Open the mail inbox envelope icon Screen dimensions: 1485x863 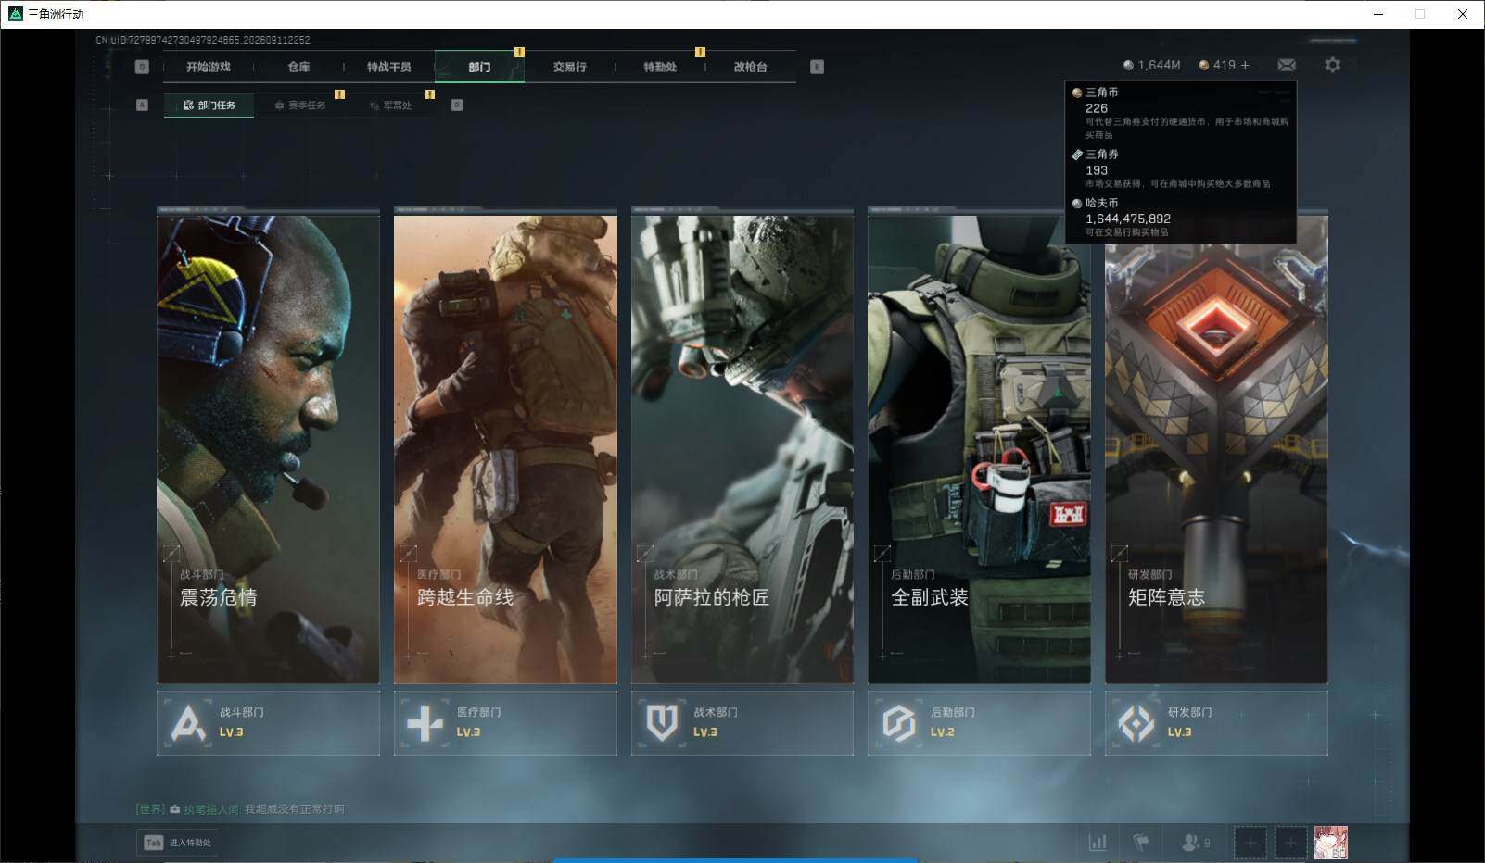pyautogui.click(x=1287, y=65)
